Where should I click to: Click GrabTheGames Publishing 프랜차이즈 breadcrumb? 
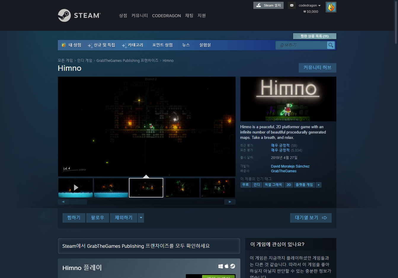(x=127, y=60)
